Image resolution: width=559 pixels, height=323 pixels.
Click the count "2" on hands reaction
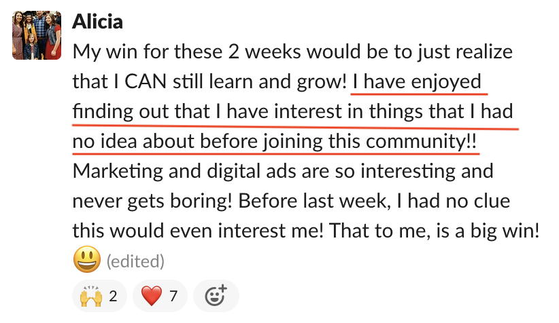113,296
